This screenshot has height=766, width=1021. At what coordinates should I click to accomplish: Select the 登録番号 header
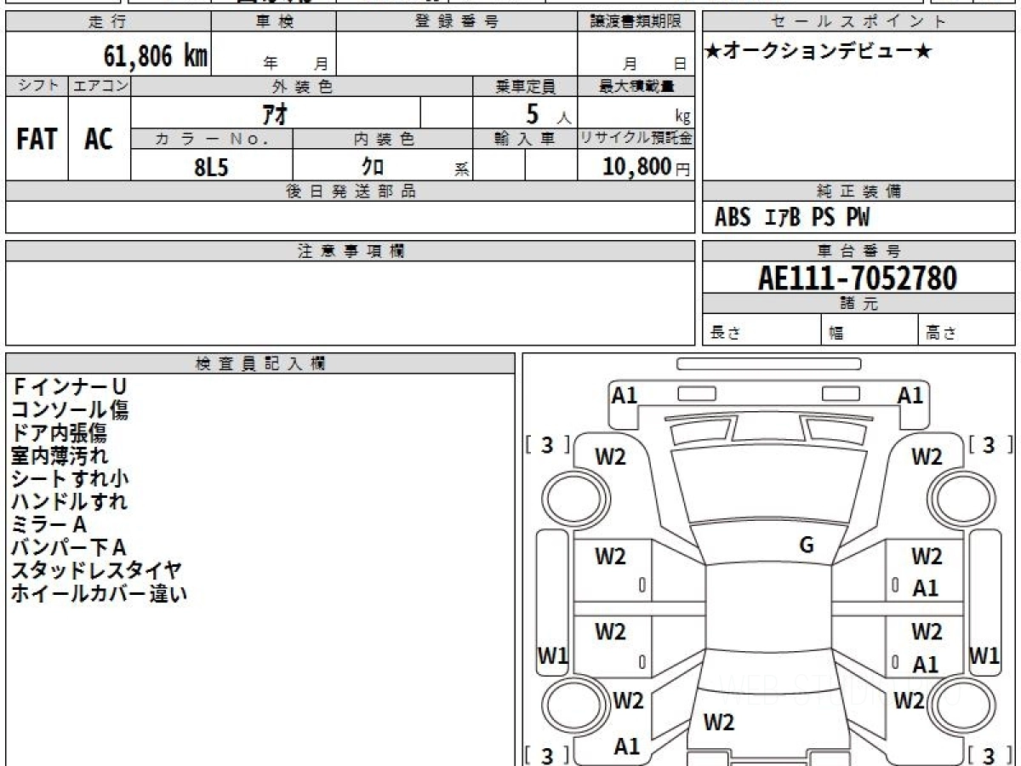(457, 22)
